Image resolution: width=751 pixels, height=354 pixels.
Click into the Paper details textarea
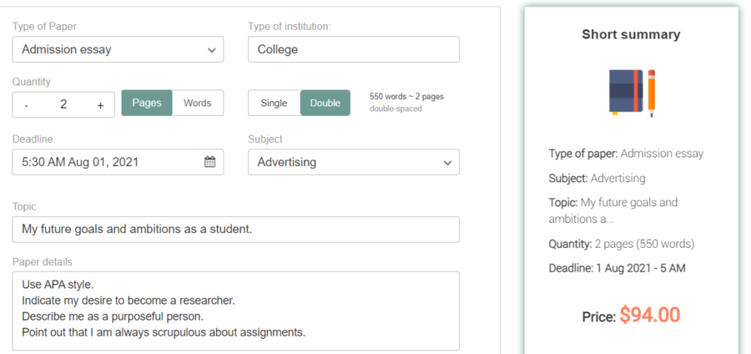235,311
